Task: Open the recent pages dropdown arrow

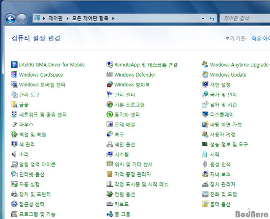Action: point(29,18)
